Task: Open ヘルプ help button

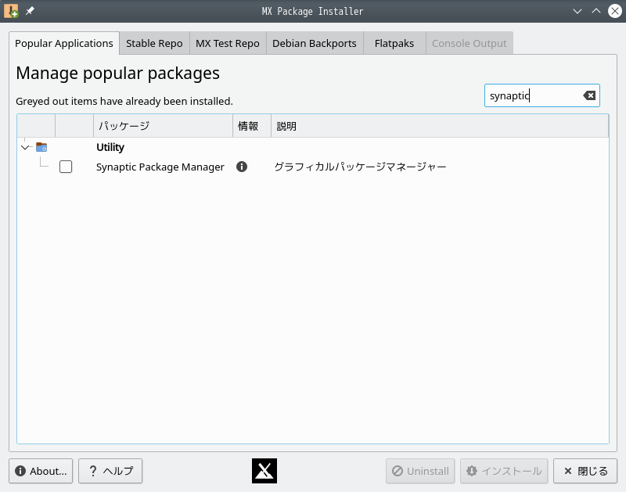Action: click(110, 471)
